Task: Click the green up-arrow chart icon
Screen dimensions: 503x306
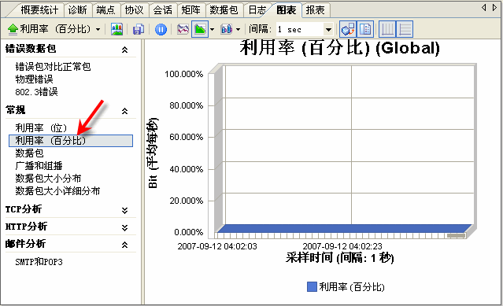Action: pos(13,29)
